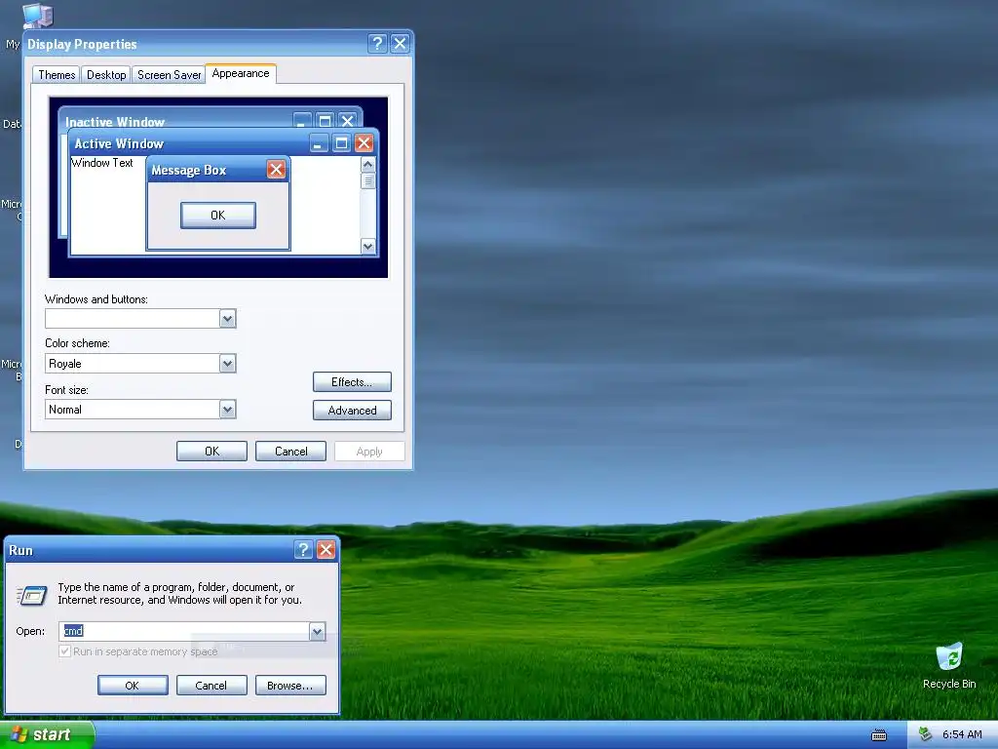Click the Active Window minimize icon in preview
Screen dimensions: 998x749
[319, 142]
